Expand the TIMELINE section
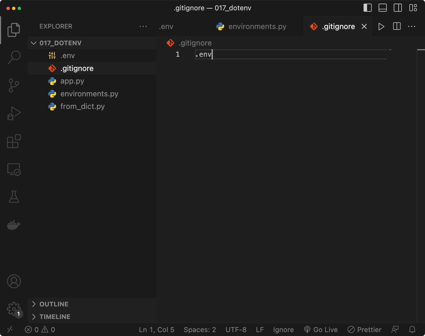This screenshot has width=425, height=336. pyautogui.click(x=55, y=316)
